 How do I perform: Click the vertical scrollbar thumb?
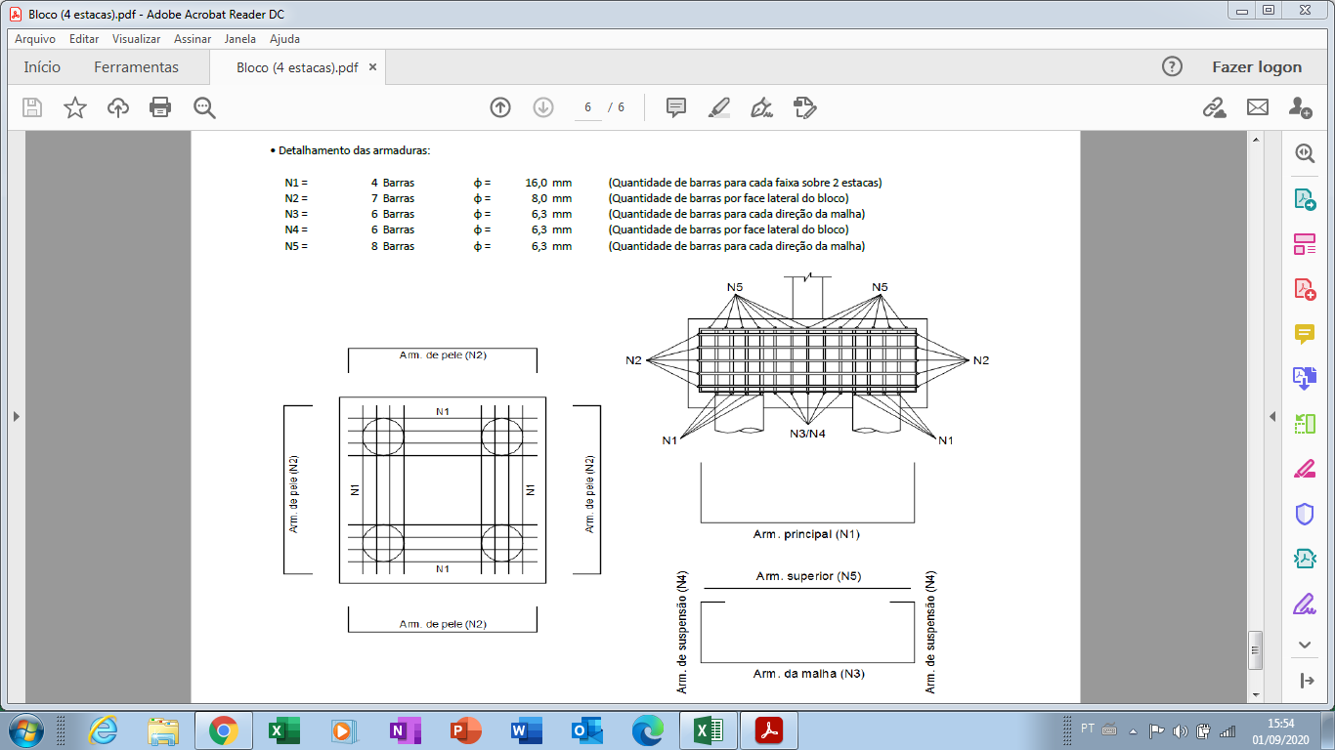[x=1256, y=650]
